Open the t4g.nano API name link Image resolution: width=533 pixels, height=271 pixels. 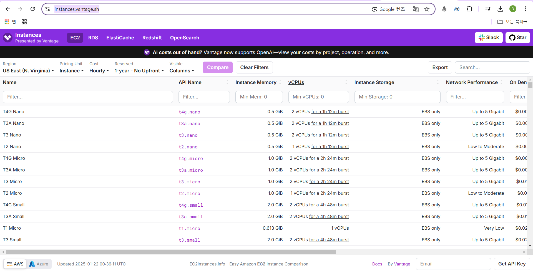coord(189,112)
